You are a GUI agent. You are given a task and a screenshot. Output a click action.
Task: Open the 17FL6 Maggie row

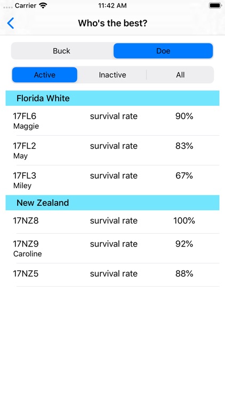click(x=112, y=121)
